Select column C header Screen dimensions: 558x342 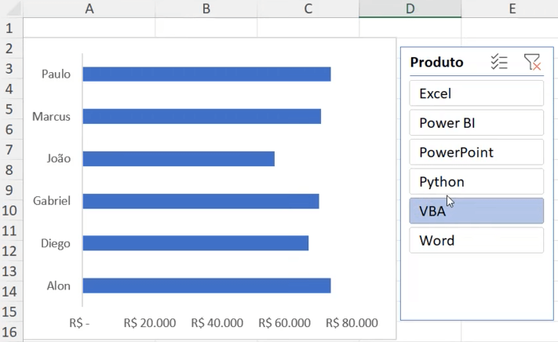click(x=308, y=9)
